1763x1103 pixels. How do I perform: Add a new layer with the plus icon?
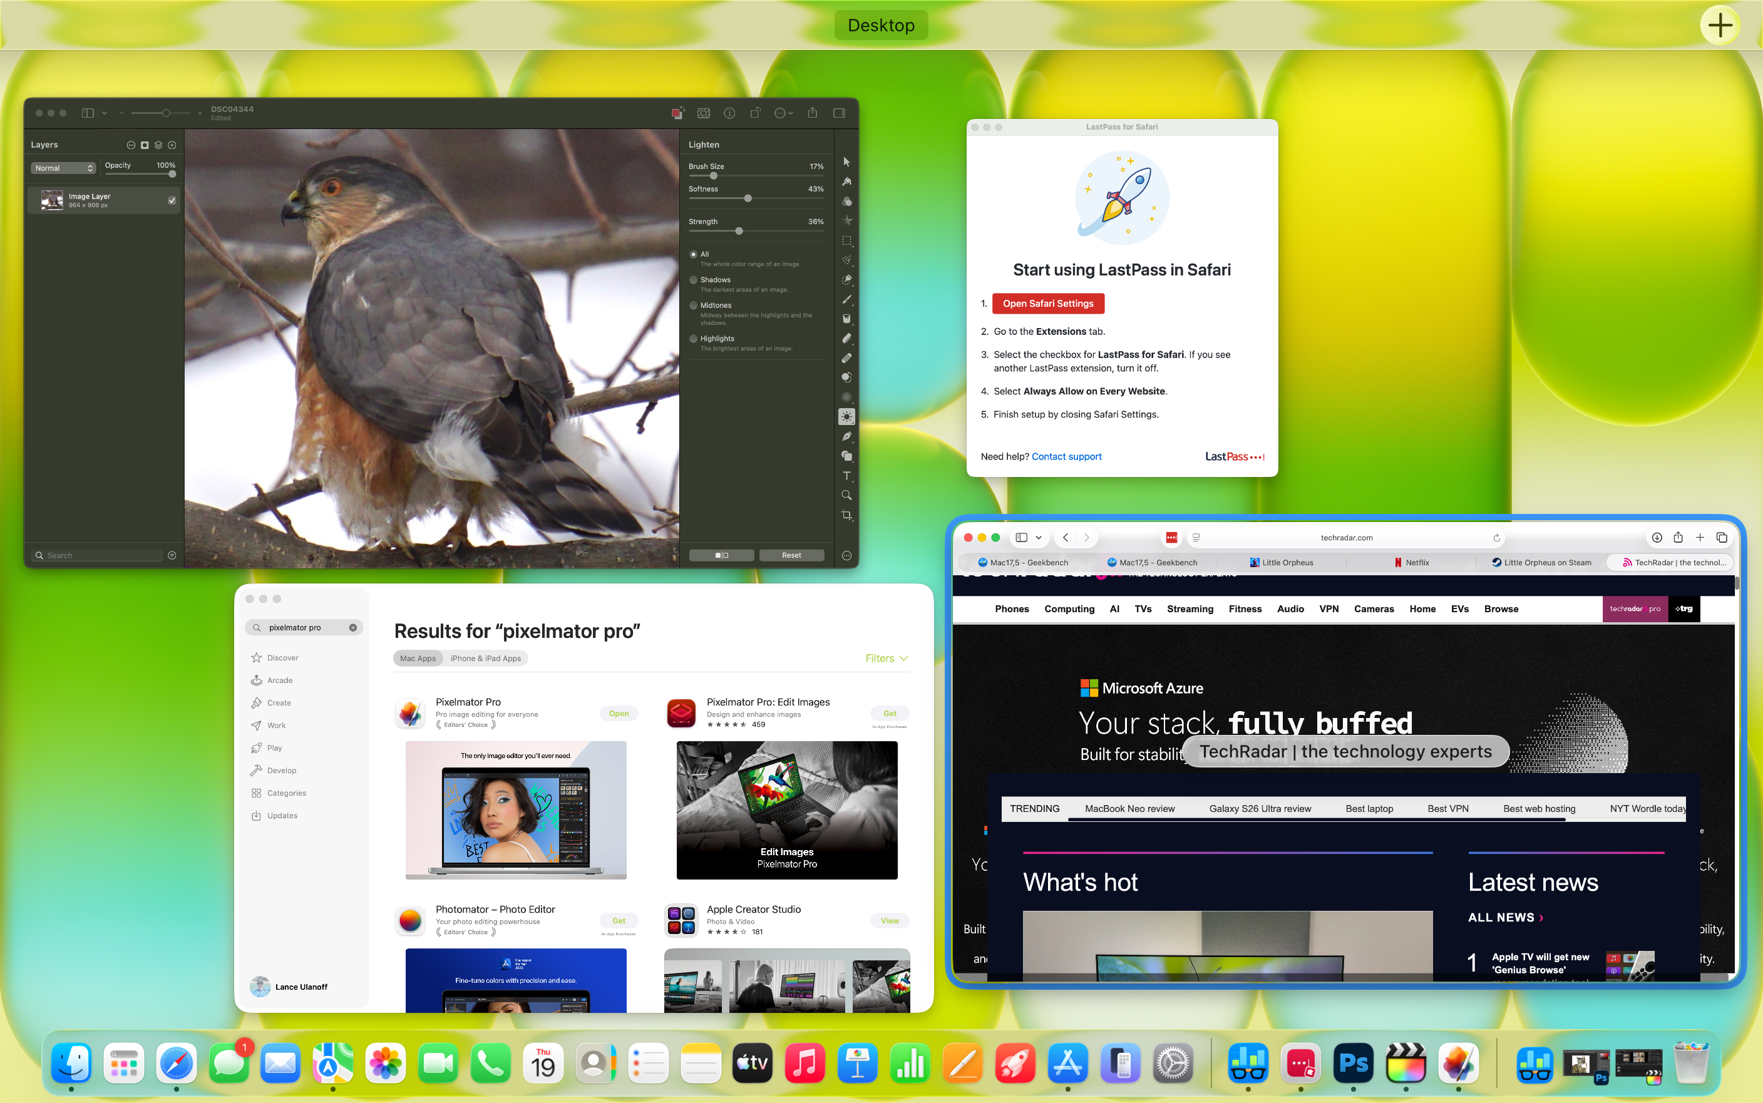(x=173, y=145)
